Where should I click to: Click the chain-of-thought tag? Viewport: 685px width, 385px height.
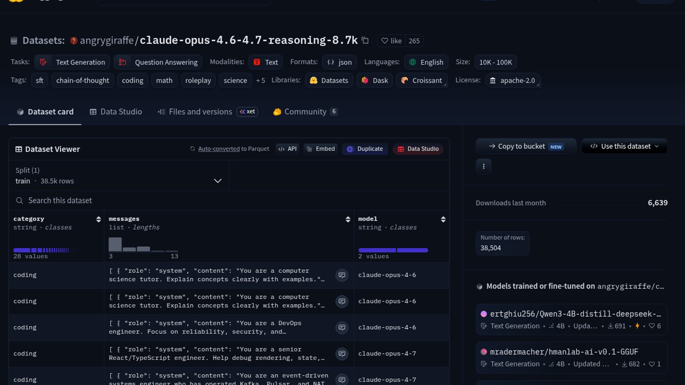tap(82, 80)
